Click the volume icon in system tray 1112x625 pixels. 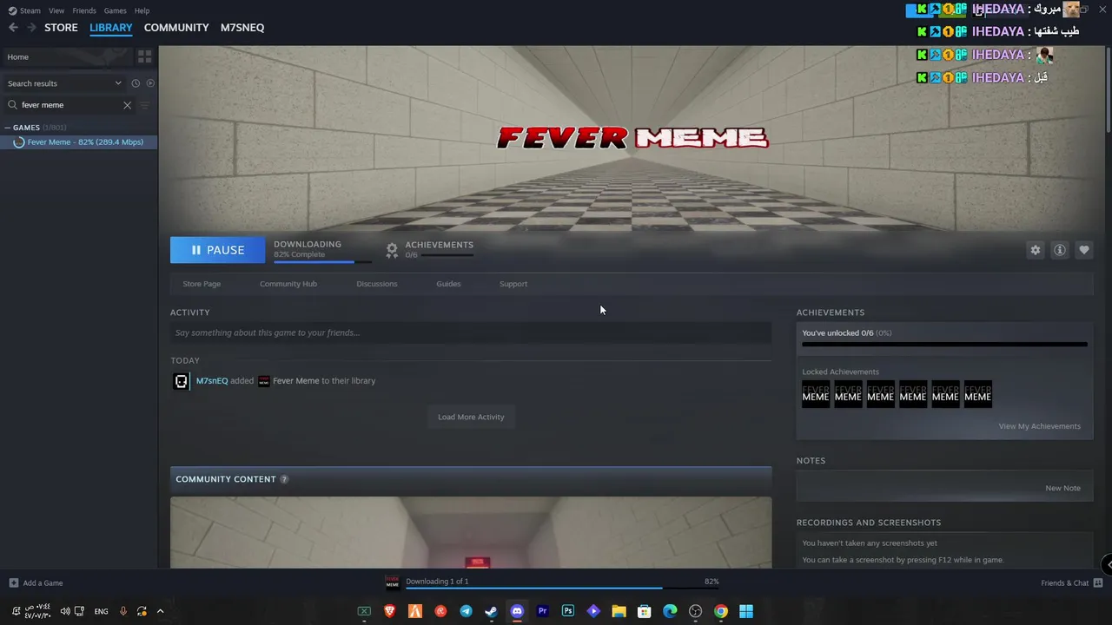[x=65, y=611]
